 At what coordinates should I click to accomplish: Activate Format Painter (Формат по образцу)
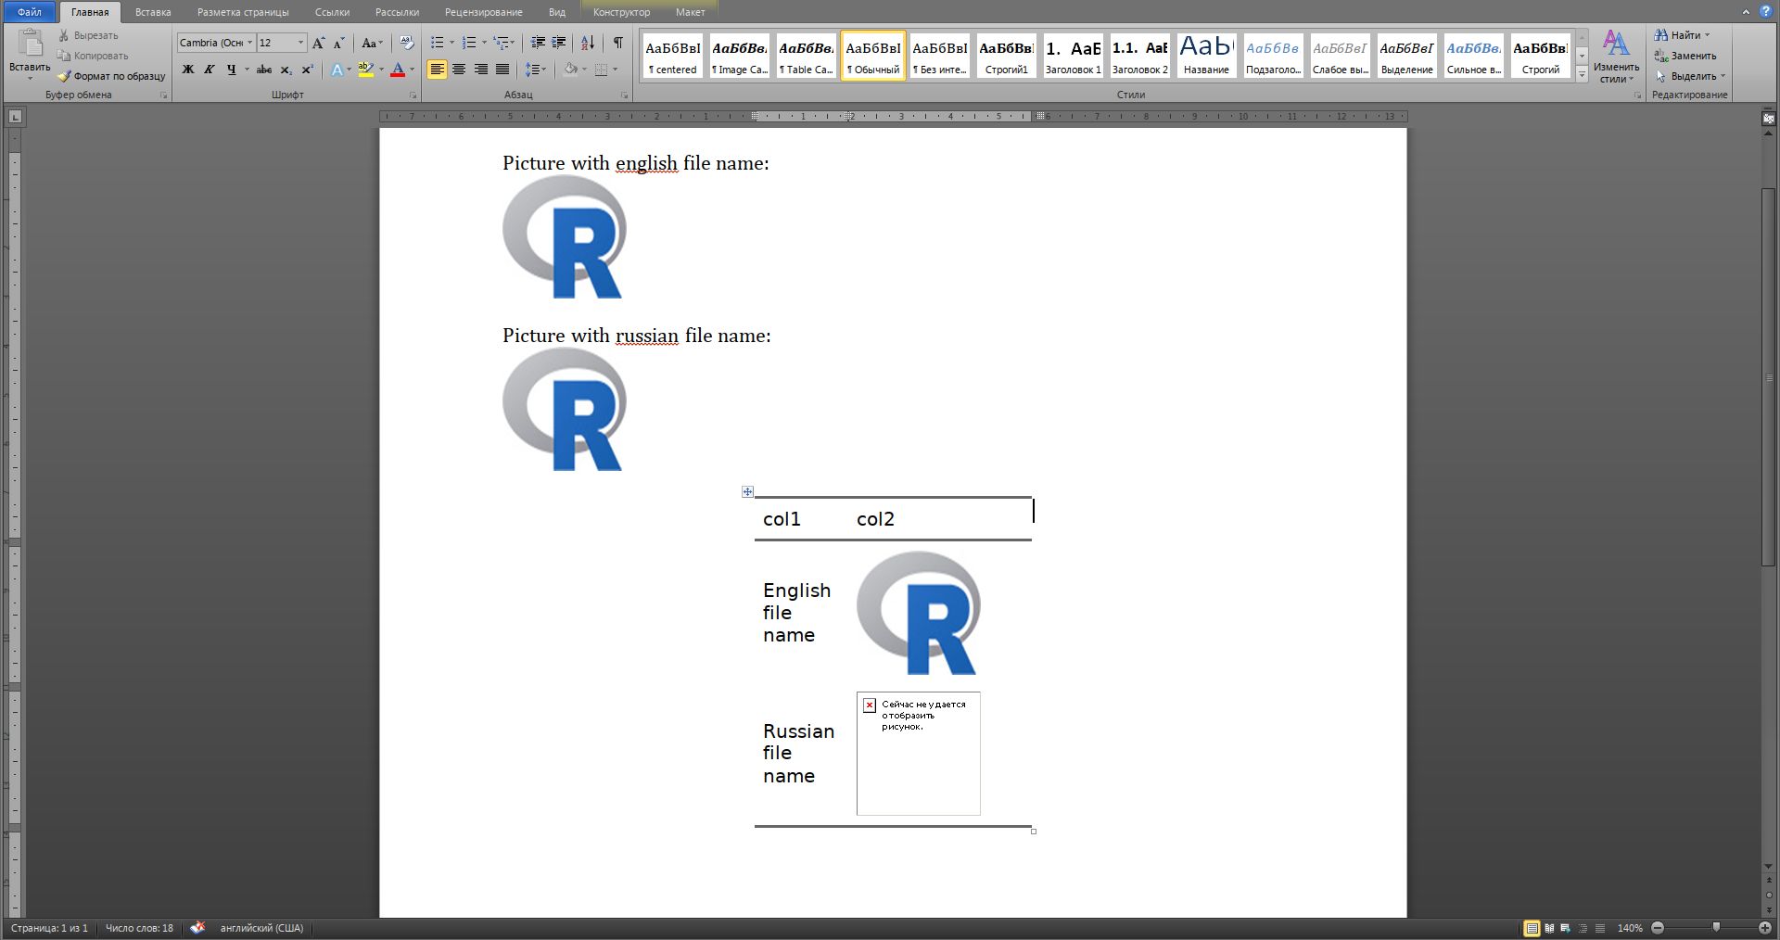coord(110,76)
